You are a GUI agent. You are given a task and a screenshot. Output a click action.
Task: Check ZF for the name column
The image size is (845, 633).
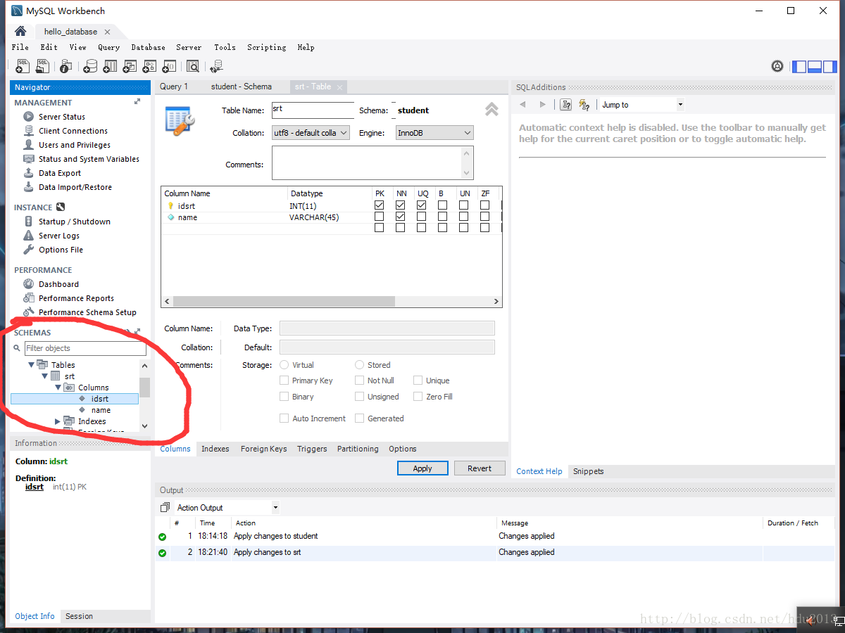coord(485,217)
